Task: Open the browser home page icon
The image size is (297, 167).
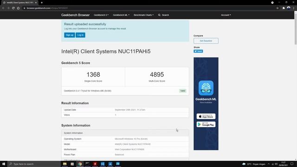Action: pos(18,8)
